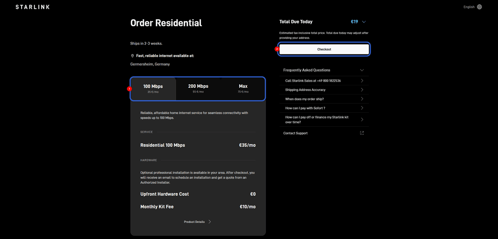
Task: Click the Order Residential heading
Action: coord(166,23)
